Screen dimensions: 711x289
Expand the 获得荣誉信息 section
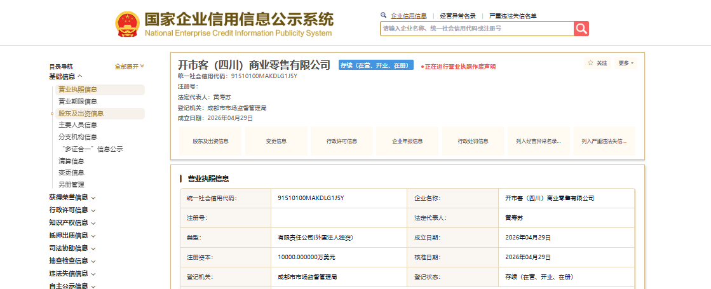72,198
